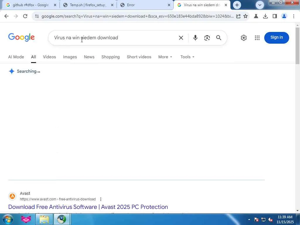The image size is (300, 225).
Task: Open Google quick settings gear
Action: (243, 38)
